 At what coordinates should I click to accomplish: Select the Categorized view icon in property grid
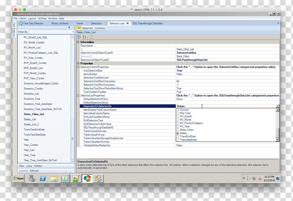pos(79,37)
